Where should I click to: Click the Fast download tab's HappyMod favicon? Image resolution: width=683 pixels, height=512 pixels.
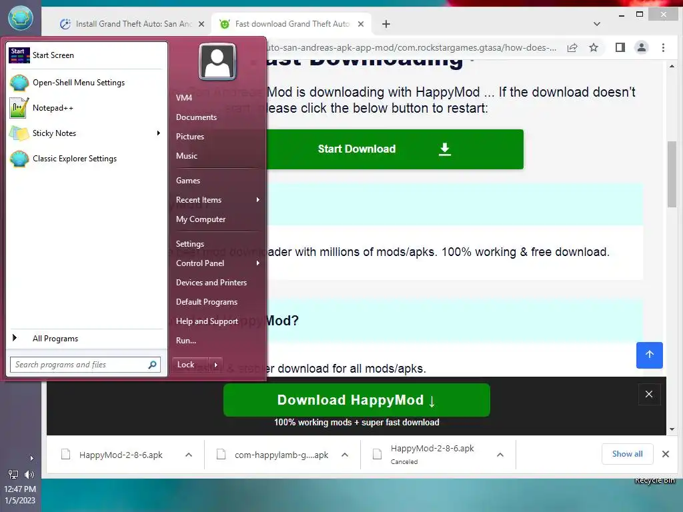click(x=224, y=24)
